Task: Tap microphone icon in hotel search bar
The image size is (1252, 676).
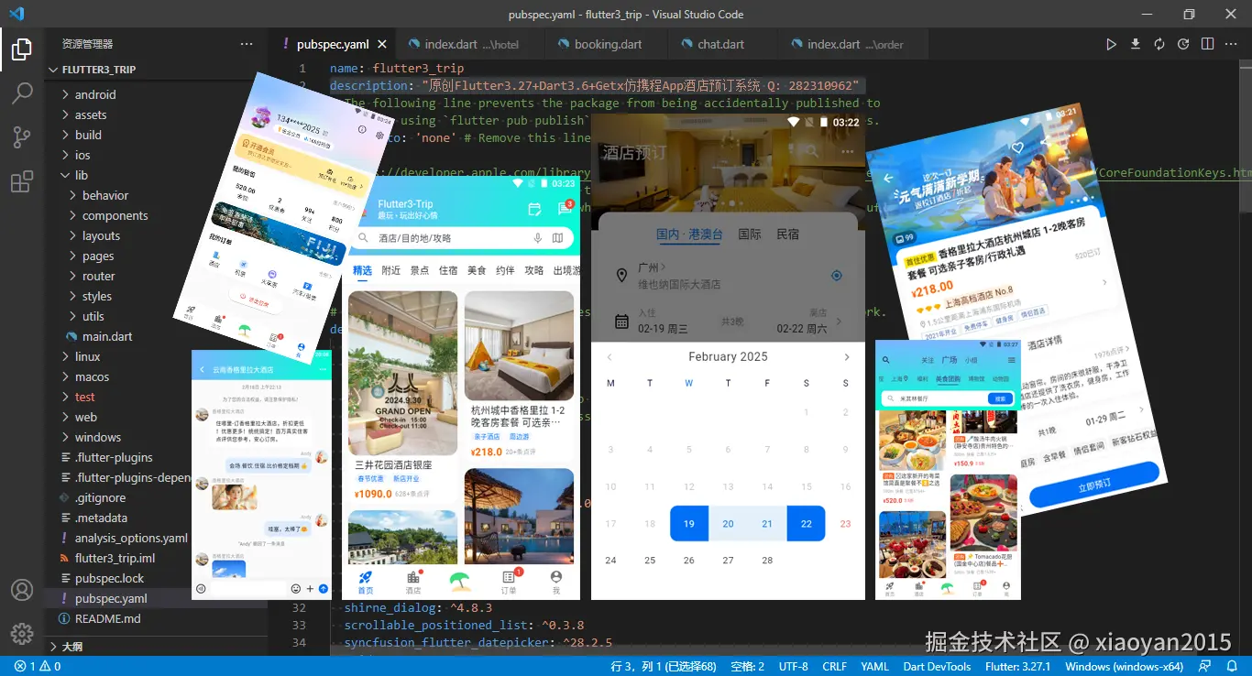Action: point(538,238)
